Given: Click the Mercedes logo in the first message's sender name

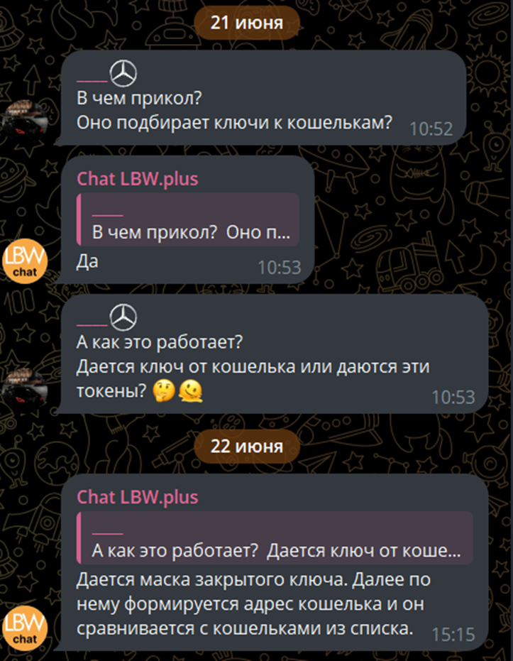Looking at the screenshot, I should 123,73.
